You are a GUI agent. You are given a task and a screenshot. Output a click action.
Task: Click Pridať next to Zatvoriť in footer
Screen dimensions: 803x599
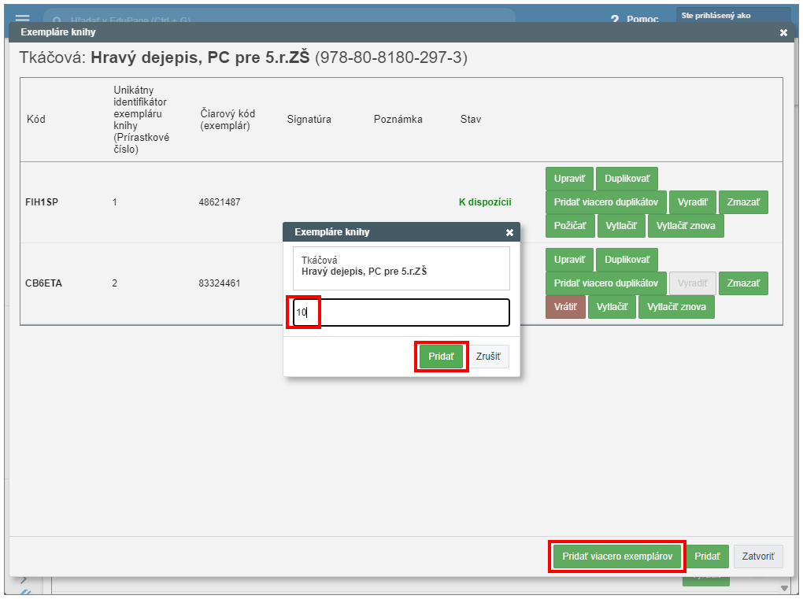coord(707,556)
